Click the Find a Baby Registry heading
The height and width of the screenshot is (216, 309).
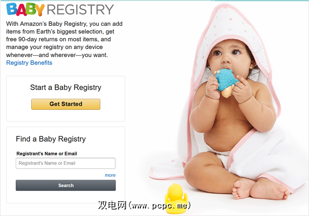[x=51, y=139]
